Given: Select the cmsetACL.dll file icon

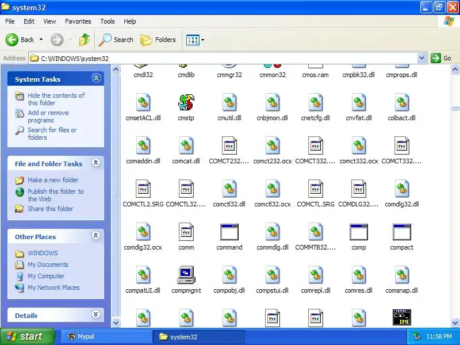Looking at the screenshot, I should tap(143, 102).
